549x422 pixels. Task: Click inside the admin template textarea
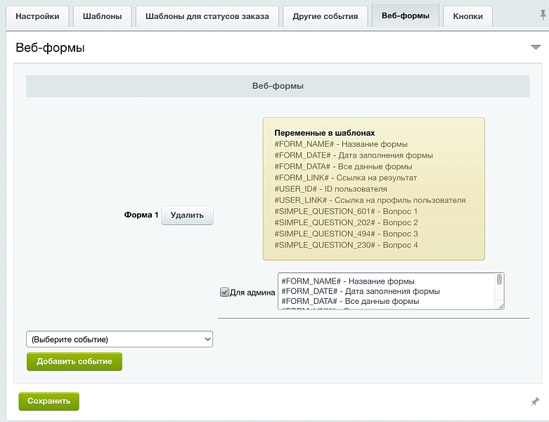[387, 291]
